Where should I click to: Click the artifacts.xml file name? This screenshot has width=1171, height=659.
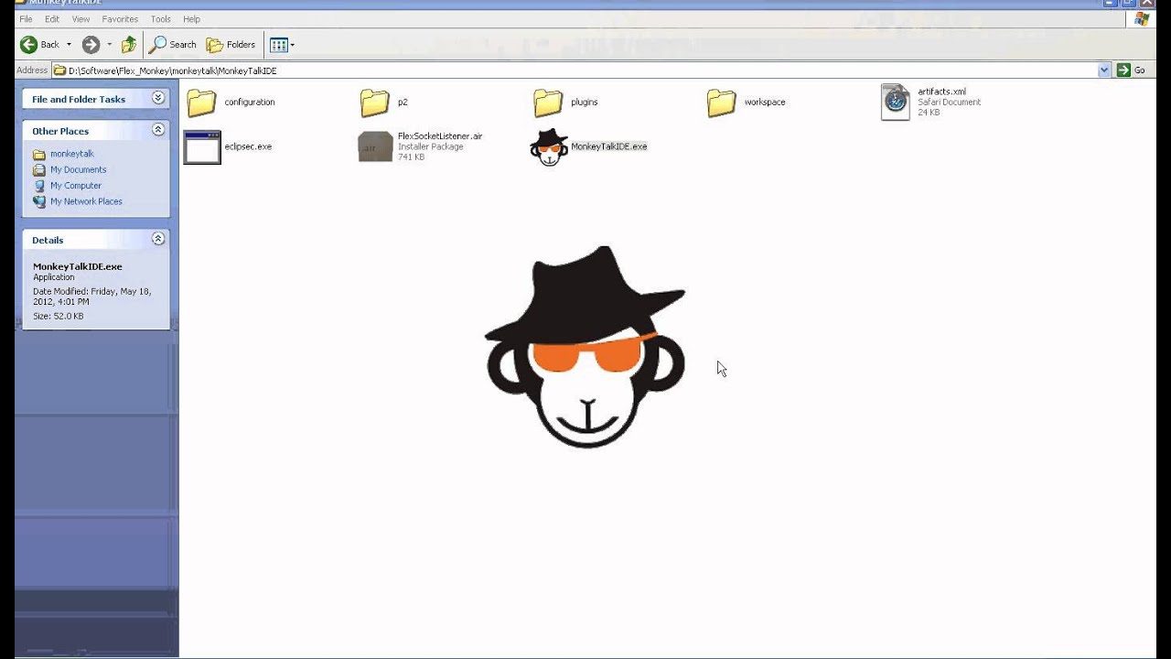[x=941, y=92]
